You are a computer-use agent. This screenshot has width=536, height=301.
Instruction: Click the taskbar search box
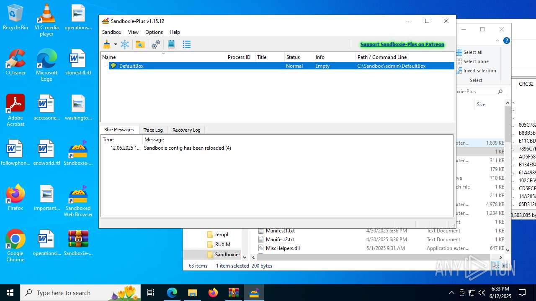[81, 293]
